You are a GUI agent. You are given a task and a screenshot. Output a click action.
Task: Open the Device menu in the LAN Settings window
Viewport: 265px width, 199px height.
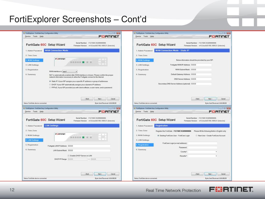[x=28, y=111]
